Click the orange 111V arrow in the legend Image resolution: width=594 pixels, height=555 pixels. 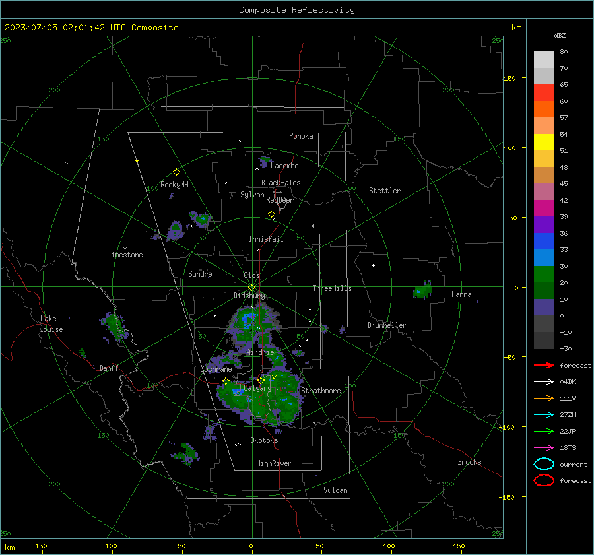coord(544,398)
